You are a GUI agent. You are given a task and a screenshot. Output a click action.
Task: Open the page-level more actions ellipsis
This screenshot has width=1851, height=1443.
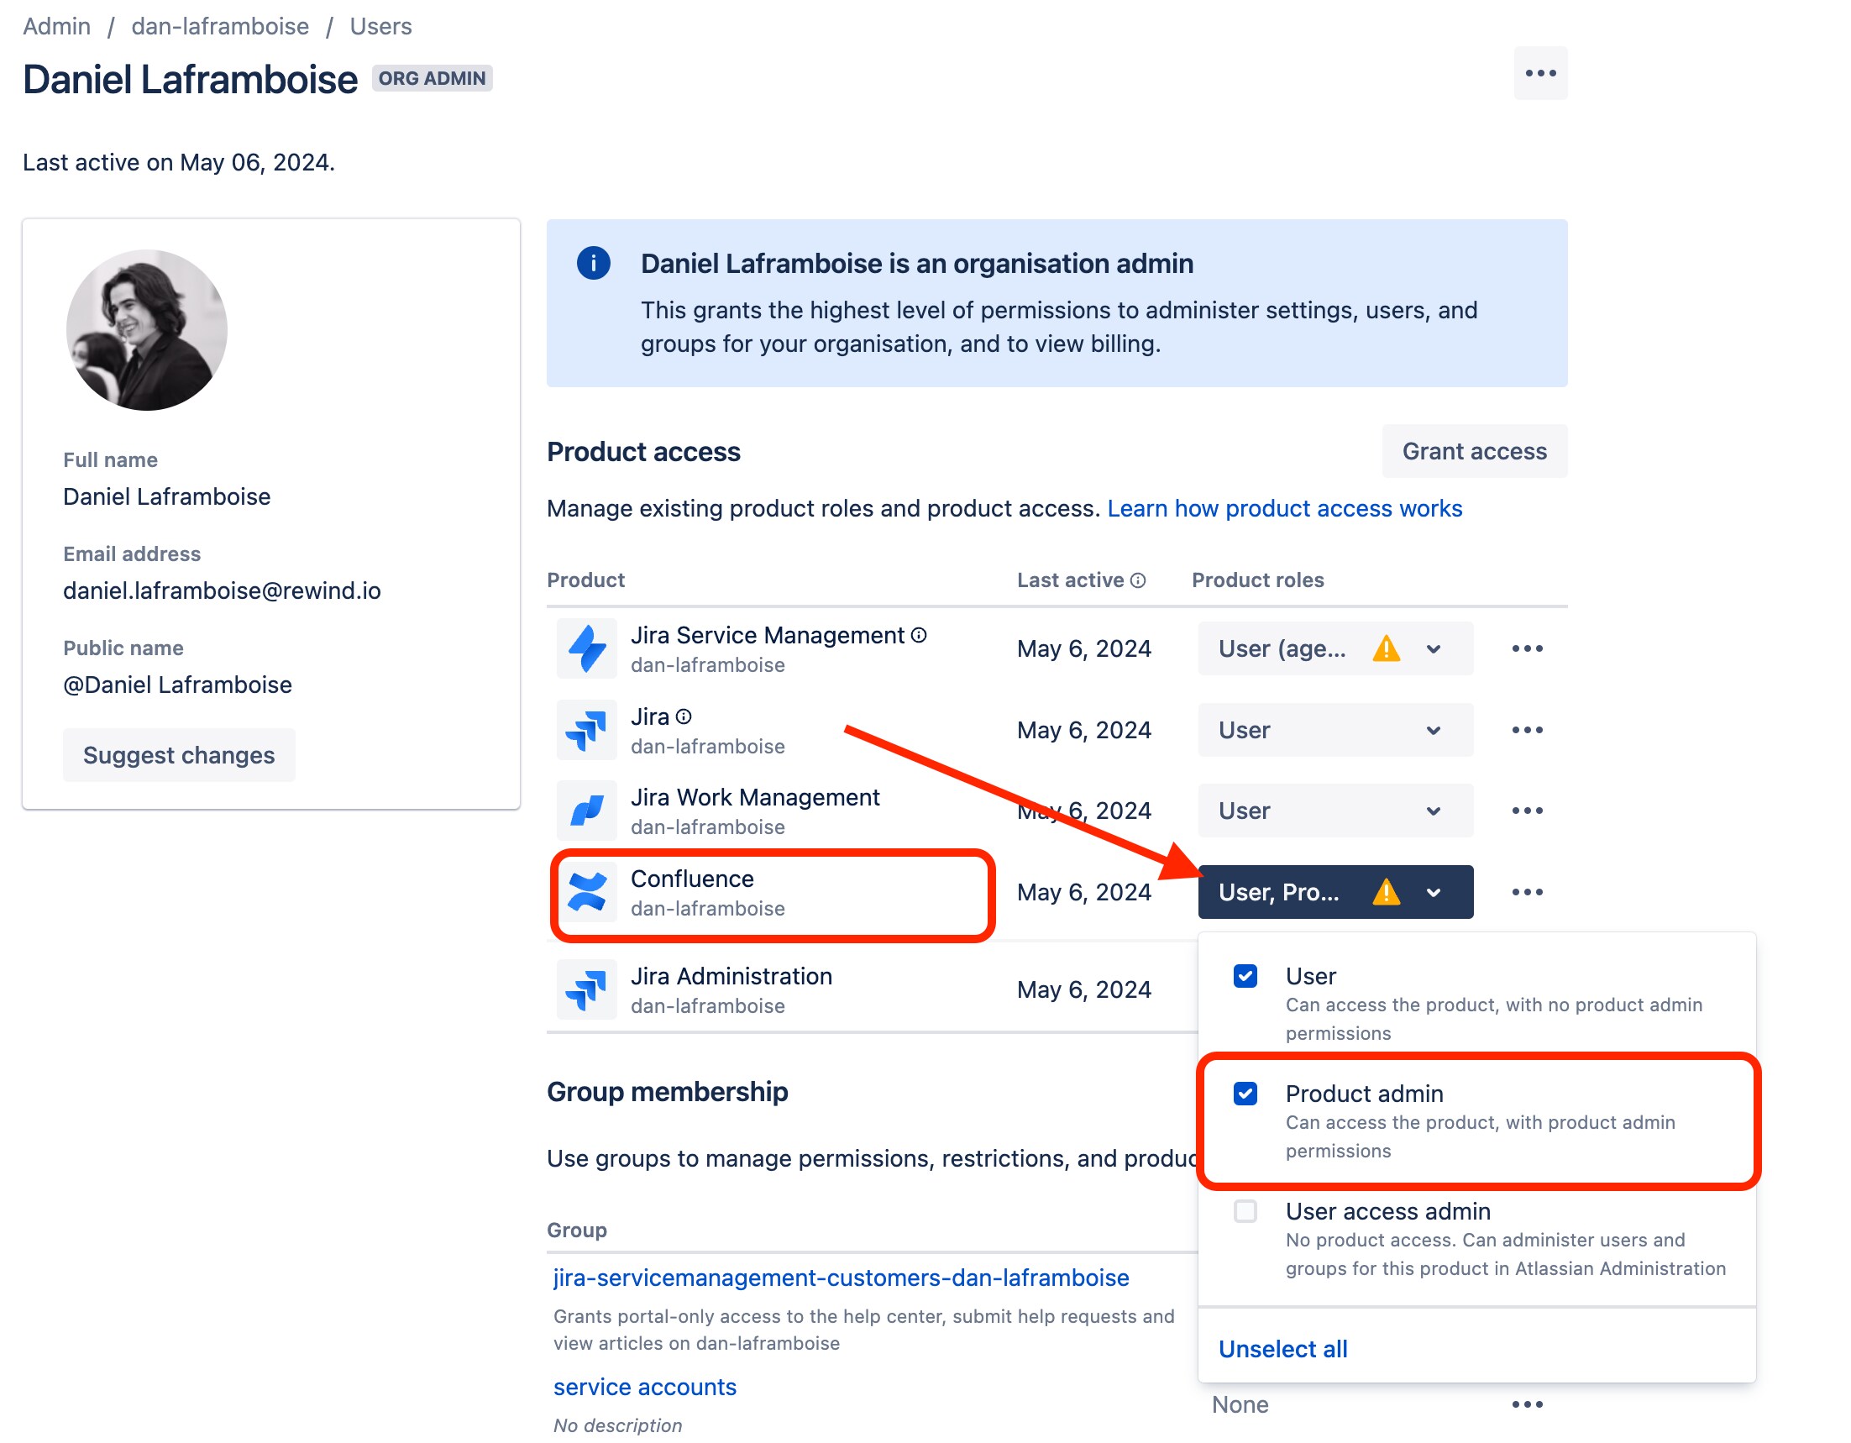pos(1540,74)
